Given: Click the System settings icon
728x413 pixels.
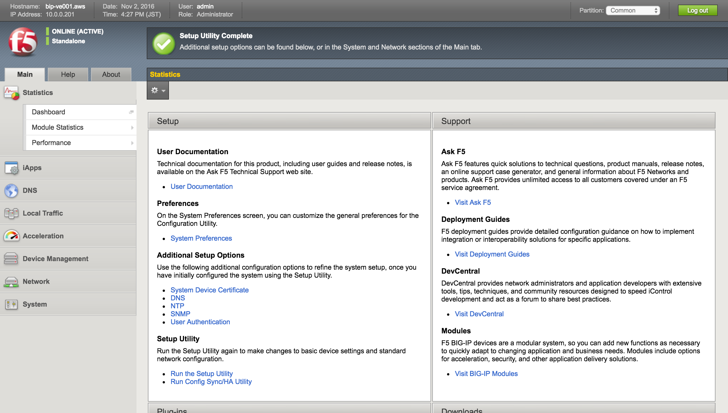Looking at the screenshot, I should point(11,304).
